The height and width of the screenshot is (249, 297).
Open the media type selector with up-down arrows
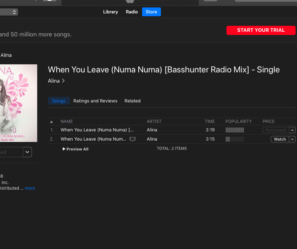(9, 12)
